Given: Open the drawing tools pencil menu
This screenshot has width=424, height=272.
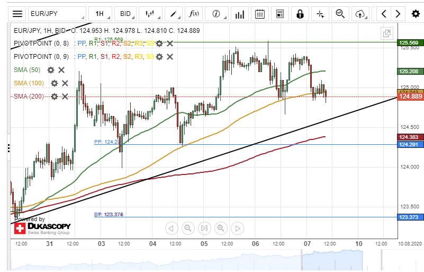Looking at the screenshot, I should point(175,14).
